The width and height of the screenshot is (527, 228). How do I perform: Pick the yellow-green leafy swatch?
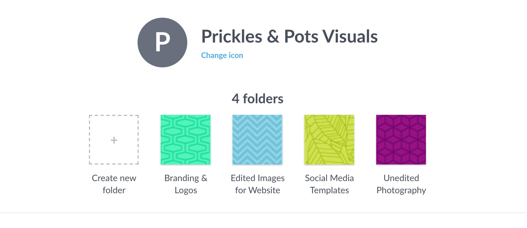pos(329,140)
